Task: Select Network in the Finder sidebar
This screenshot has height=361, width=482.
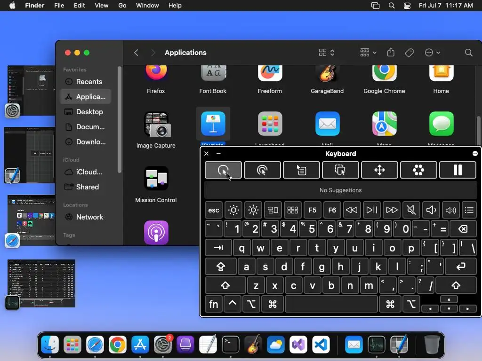Action: tap(86, 217)
